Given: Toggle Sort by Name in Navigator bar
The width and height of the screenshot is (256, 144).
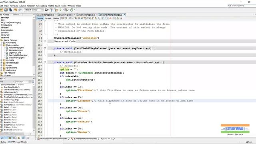Looking at the screenshot, I should 23,138.
